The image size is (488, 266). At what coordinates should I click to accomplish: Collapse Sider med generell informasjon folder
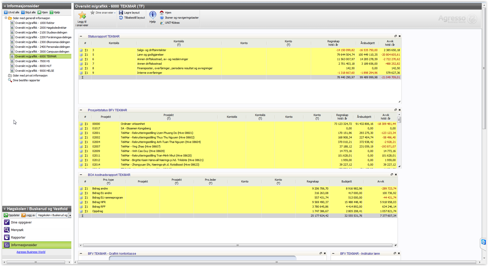(x=6, y=18)
